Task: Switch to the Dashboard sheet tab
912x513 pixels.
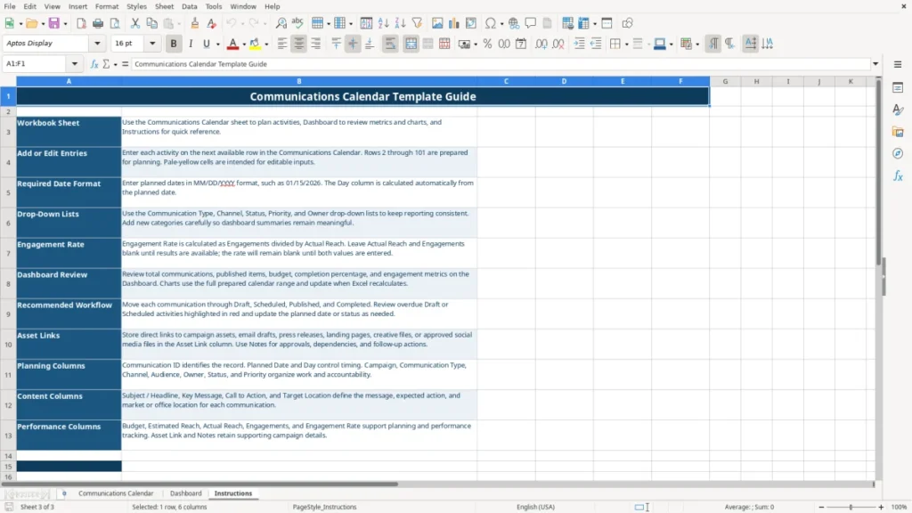Action: click(185, 493)
